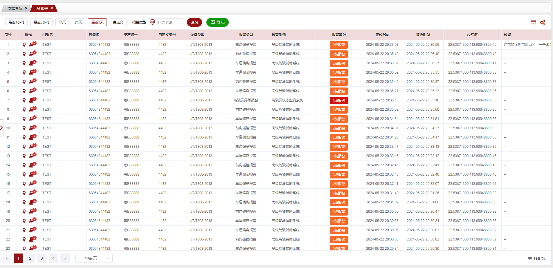Close the 数据看板 tab
553x268 pixels.
26,8
